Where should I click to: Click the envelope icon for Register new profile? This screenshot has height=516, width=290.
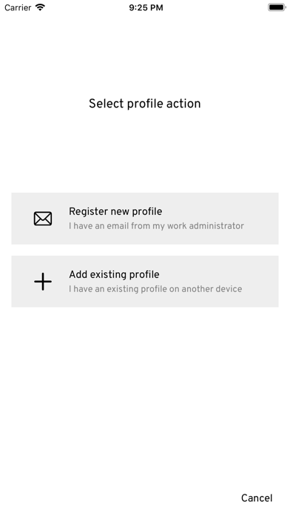tap(43, 219)
